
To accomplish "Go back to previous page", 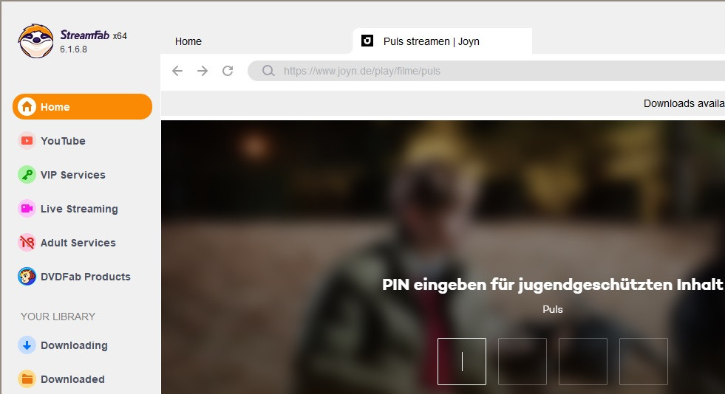I will coord(177,71).
